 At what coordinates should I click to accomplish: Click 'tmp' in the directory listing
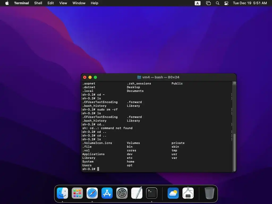pos(174,150)
